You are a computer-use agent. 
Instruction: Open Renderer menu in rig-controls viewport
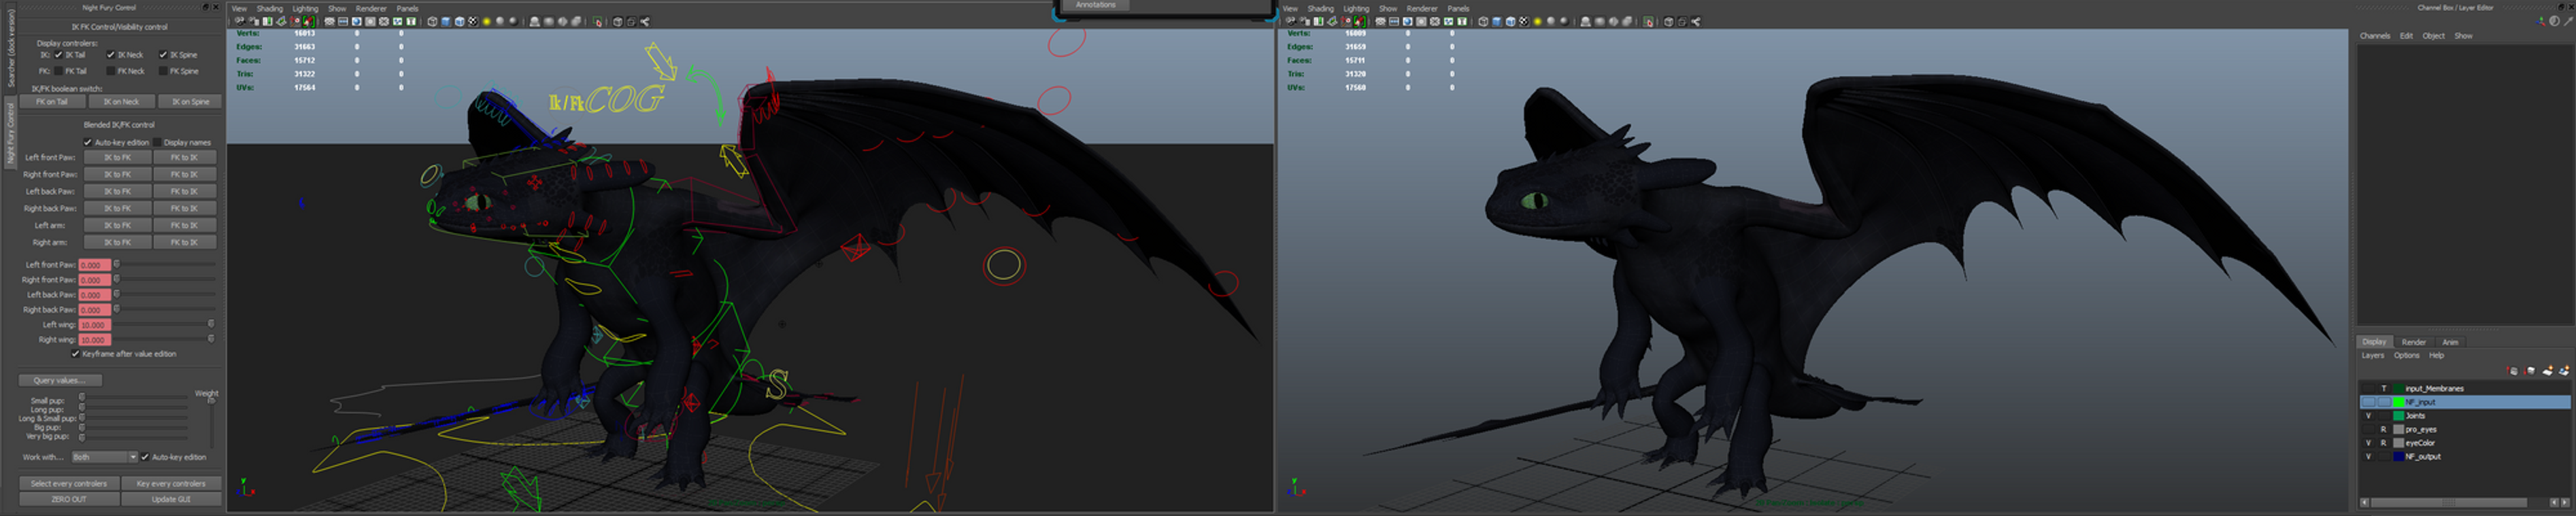point(371,8)
